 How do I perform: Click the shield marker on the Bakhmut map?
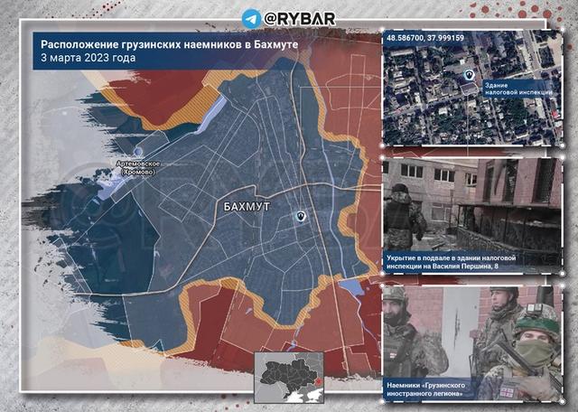point(301,216)
